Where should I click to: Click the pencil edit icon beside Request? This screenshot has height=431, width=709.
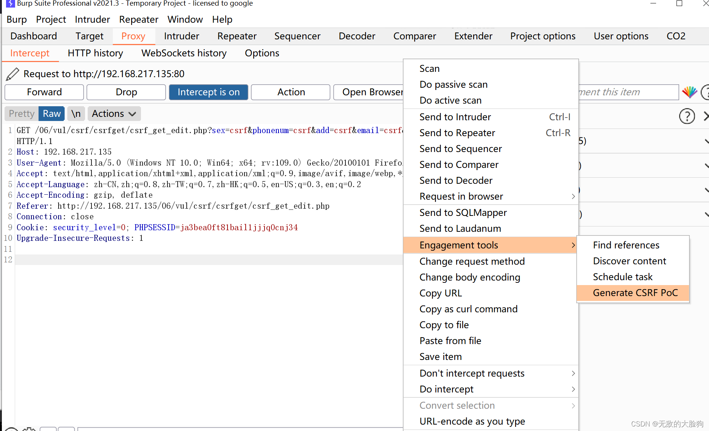(x=12, y=74)
